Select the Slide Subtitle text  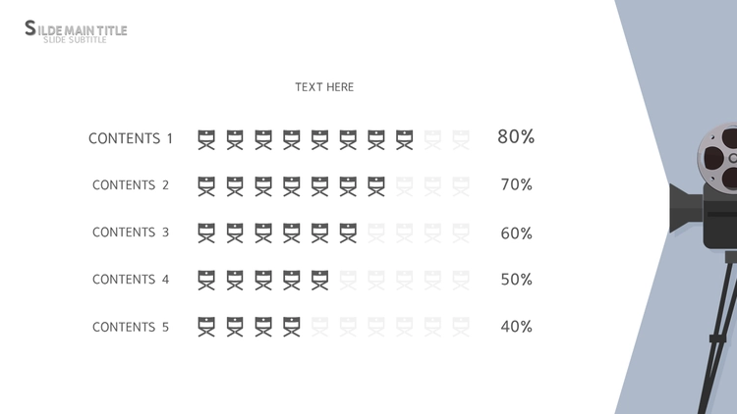(x=75, y=40)
